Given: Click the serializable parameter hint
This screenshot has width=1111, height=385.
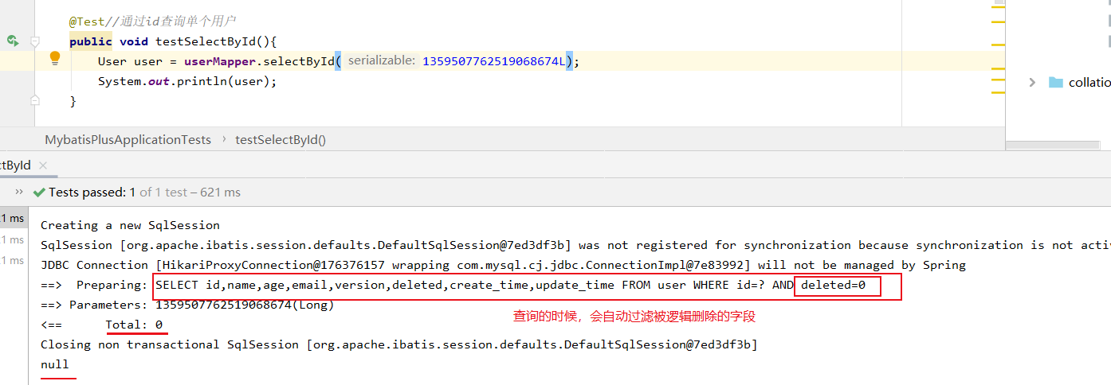Looking at the screenshot, I should click(x=381, y=60).
